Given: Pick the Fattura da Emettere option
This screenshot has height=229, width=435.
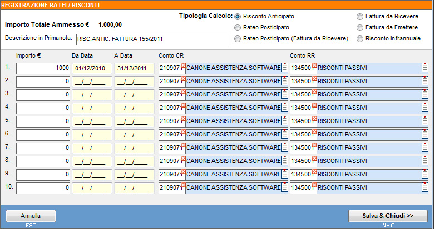Looking at the screenshot, I should pyautogui.click(x=360, y=27).
